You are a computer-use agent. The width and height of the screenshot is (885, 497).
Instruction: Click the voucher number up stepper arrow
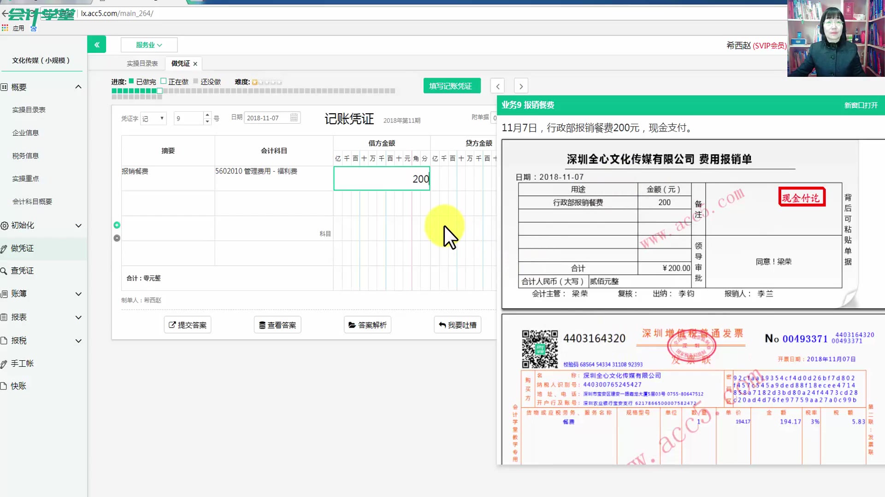[x=207, y=115]
